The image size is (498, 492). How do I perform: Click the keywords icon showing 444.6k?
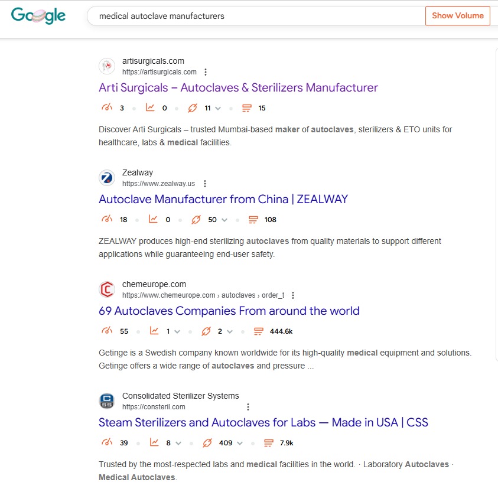259,331
